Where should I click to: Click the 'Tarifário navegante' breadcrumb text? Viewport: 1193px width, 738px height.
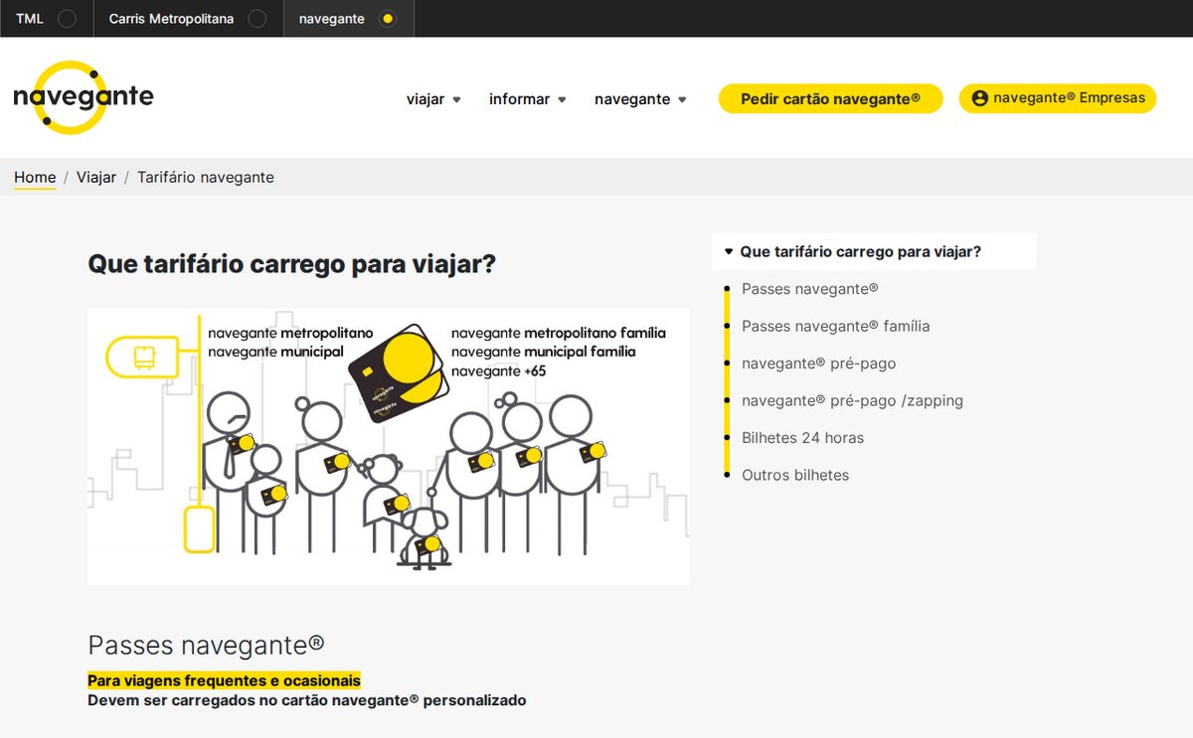coord(206,178)
